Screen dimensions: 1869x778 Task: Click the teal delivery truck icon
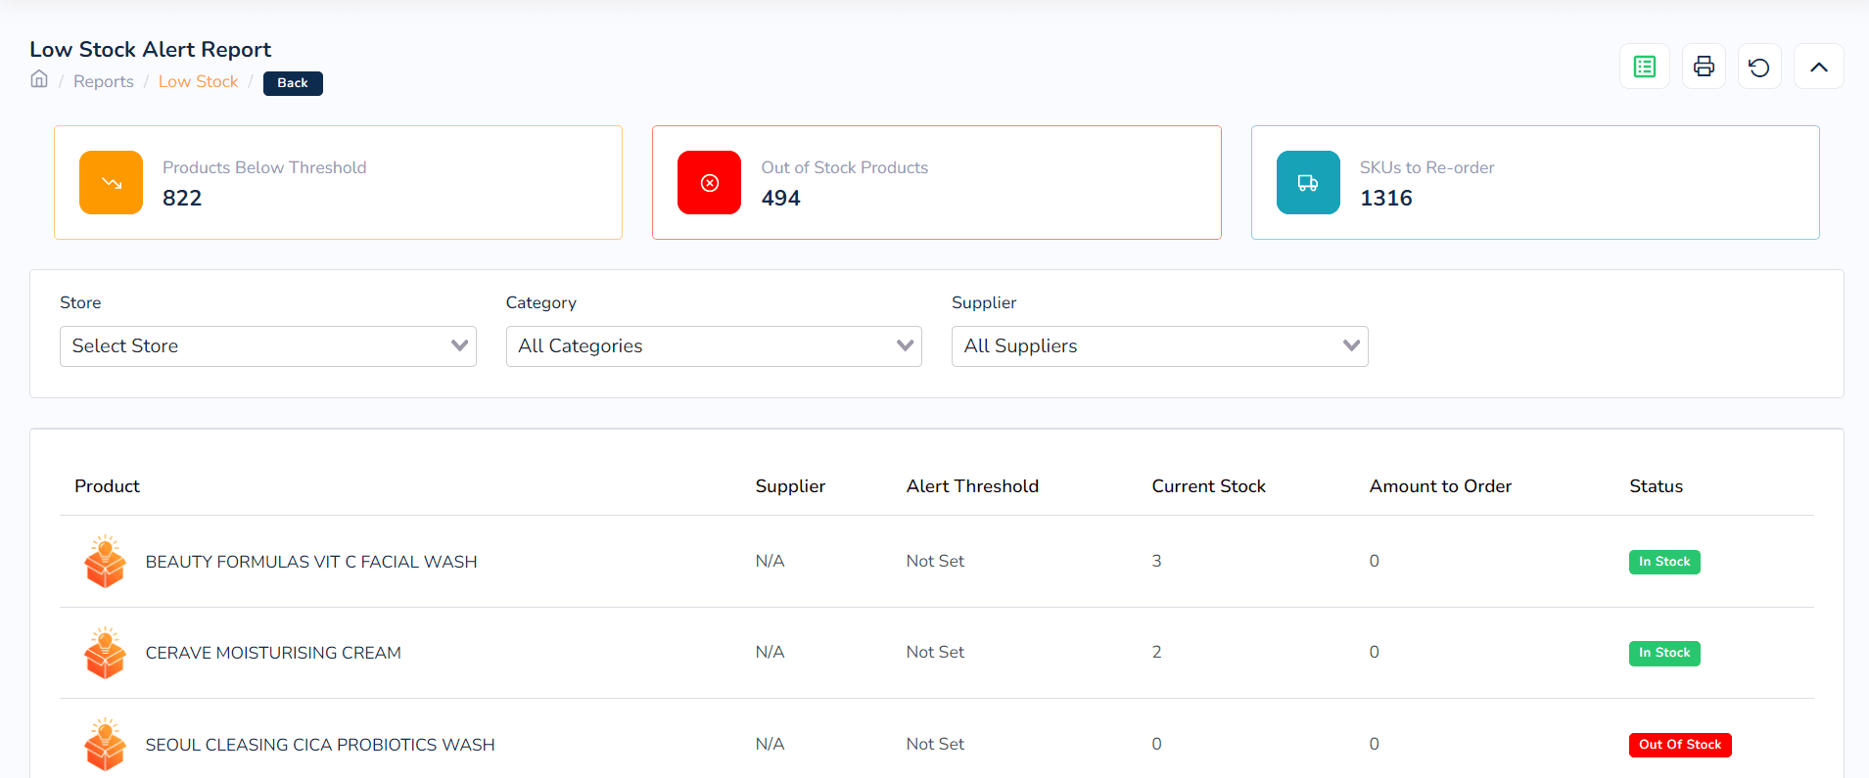pyautogui.click(x=1308, y=182)
